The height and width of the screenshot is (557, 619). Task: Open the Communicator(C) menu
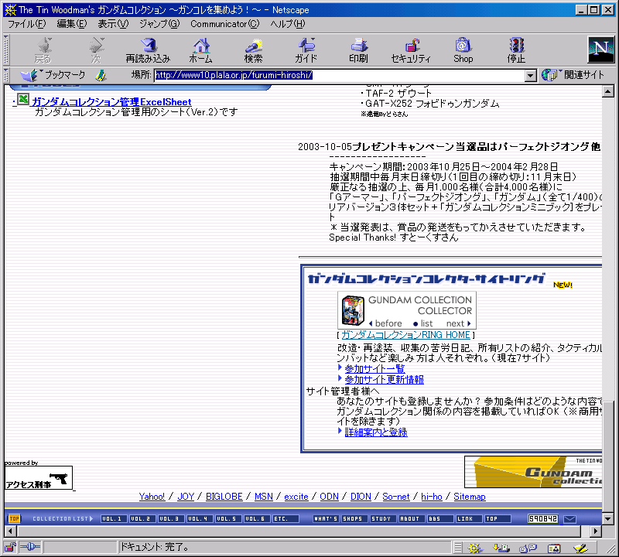(224, 24)
